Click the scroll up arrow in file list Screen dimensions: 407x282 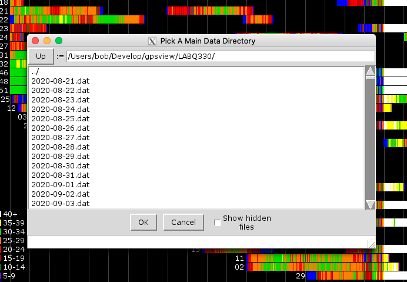(x=370, y=72)
